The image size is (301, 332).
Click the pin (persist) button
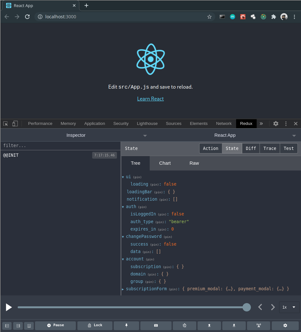(127, 326)
